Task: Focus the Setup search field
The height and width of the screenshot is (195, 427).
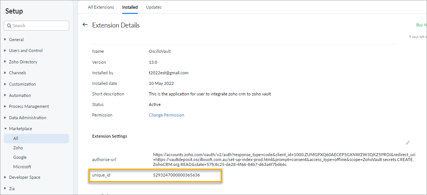Action: pyautogui.click(x=37, y=26)
